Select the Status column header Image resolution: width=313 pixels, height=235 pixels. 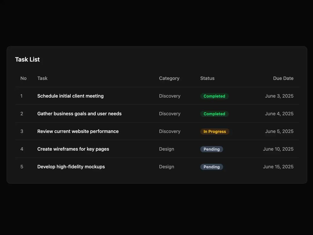click(207, 78)
